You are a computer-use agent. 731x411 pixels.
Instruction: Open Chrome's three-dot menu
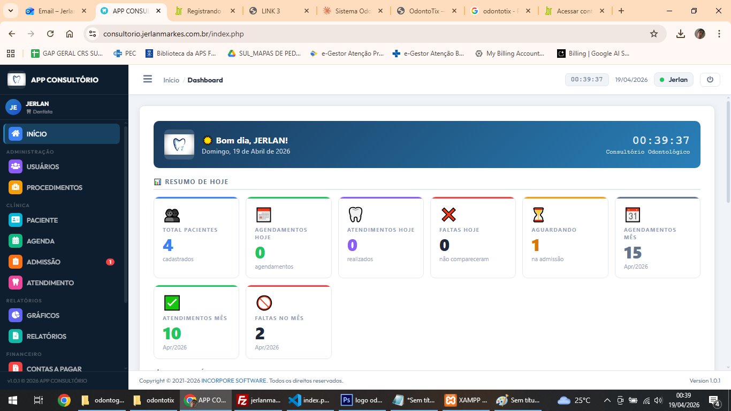click(x=720, y=33)
